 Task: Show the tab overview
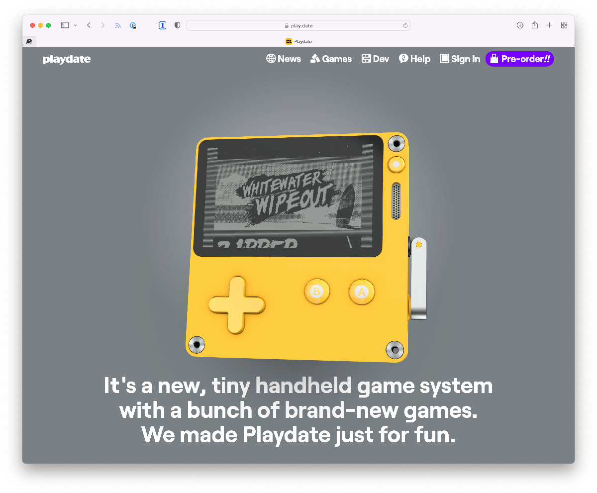click(x=564, y=25)
